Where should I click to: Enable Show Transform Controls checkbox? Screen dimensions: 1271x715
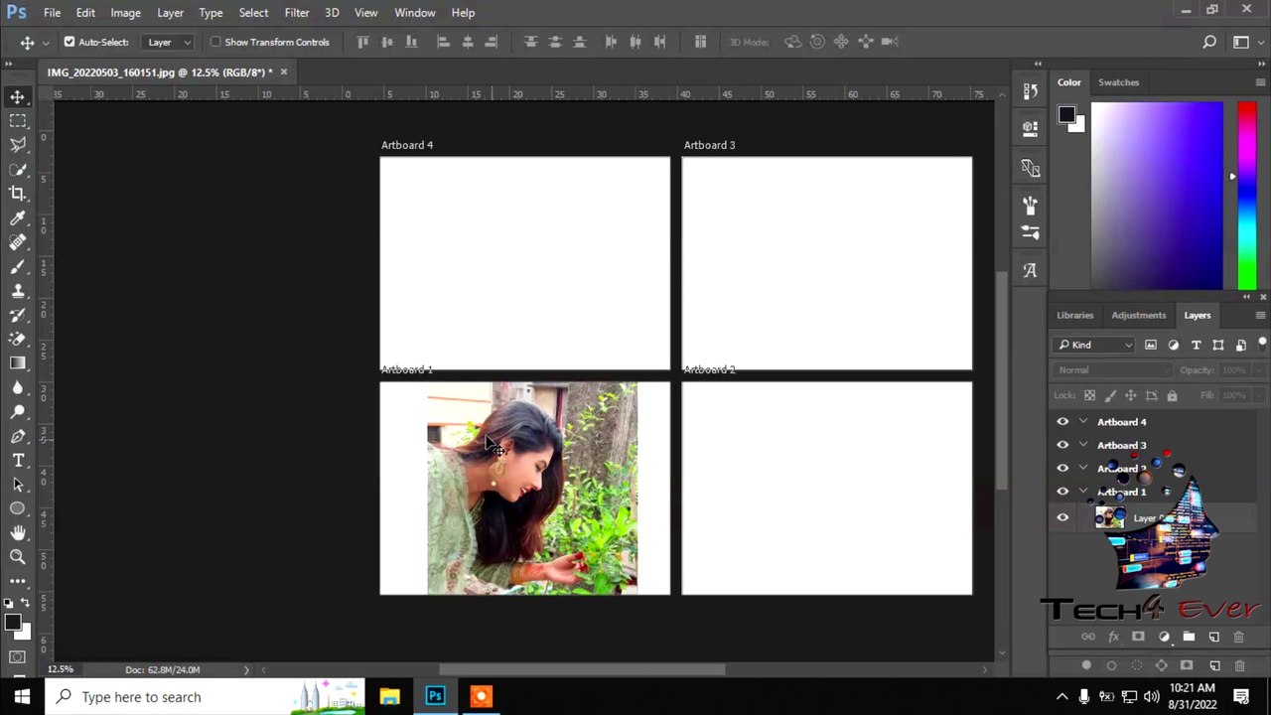[x=215, y=42]
